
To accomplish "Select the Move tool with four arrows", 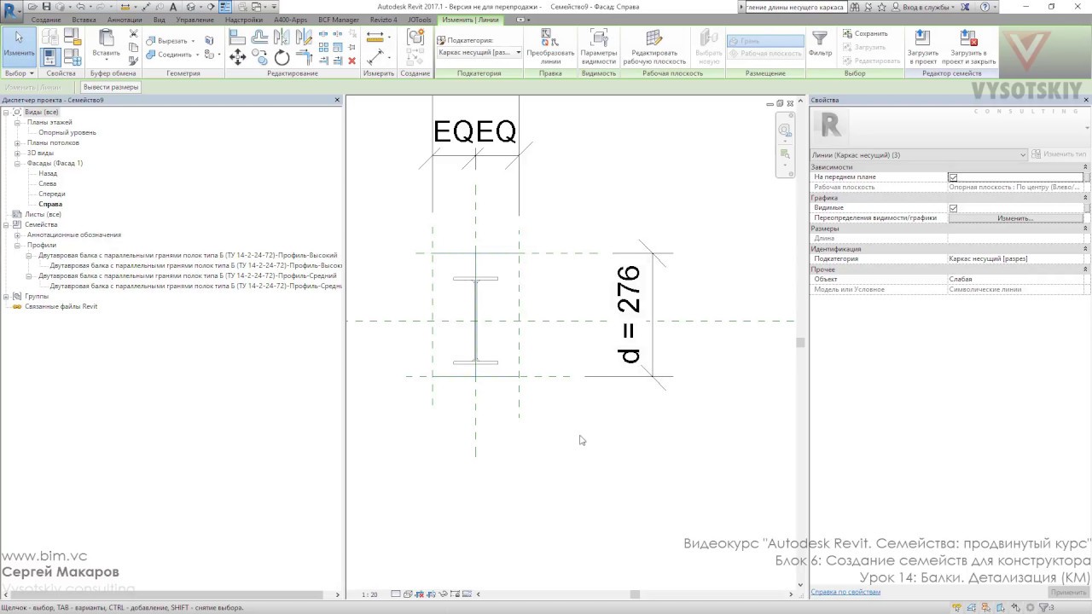I will click(238, 57).
